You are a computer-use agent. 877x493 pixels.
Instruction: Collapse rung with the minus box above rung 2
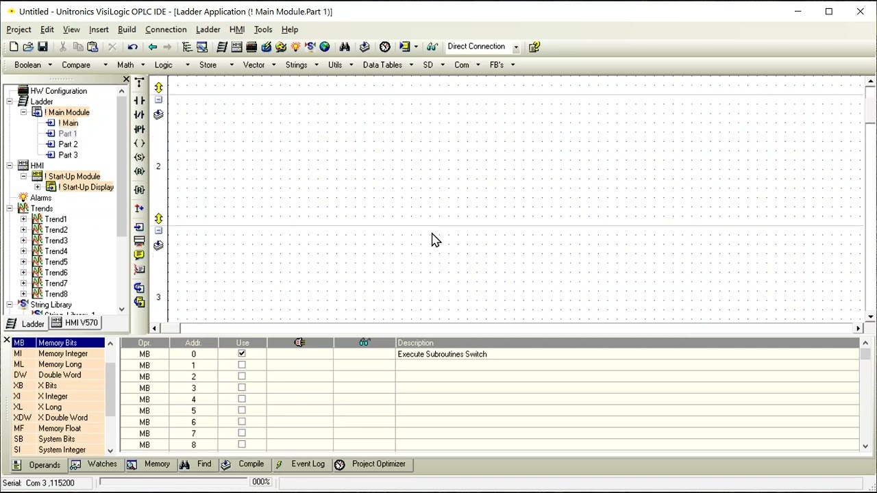tap(158, 100)
